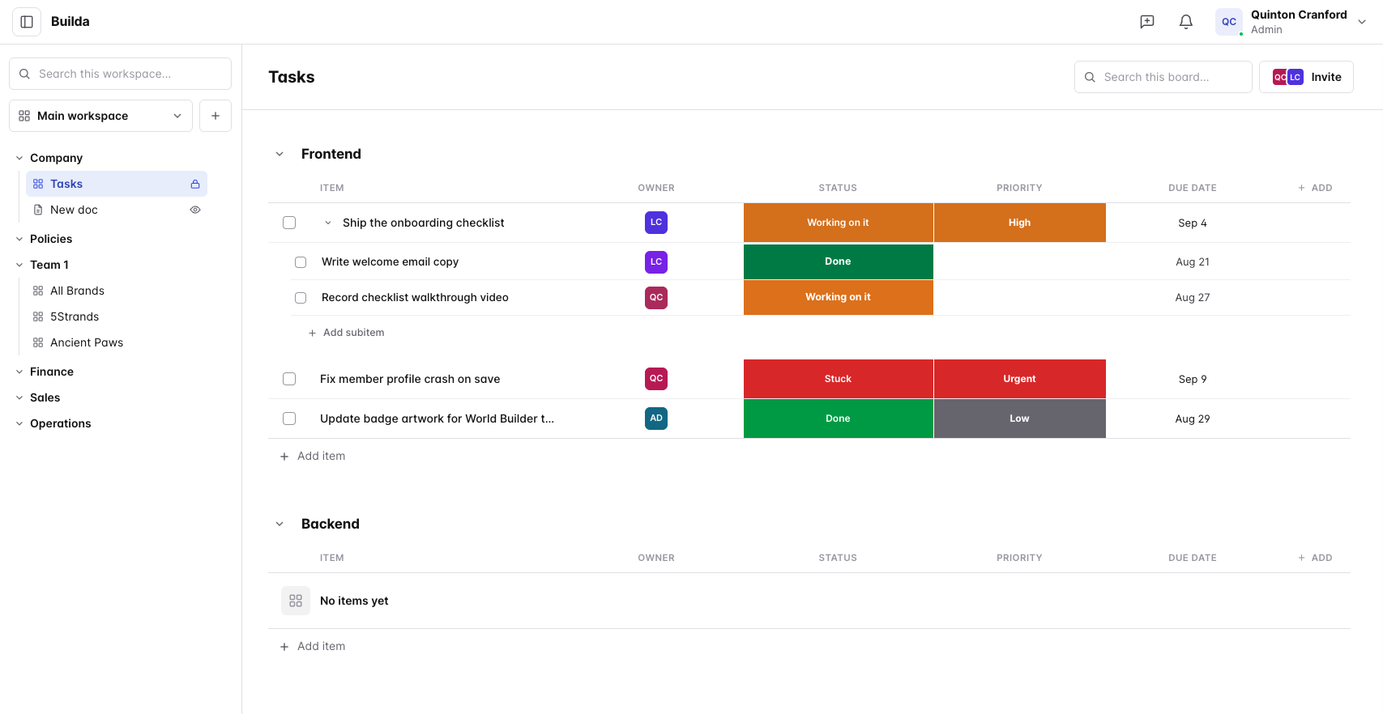1383x714 pixels.
Task: Open the notifications bell
Action: click(1186, 22)
